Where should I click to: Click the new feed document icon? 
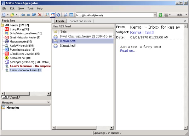[3, 15]
